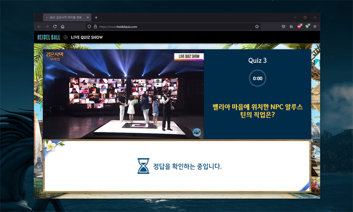Click the hourglass answer-checking icon
The image size is (353, 212).
coord(144,166)
